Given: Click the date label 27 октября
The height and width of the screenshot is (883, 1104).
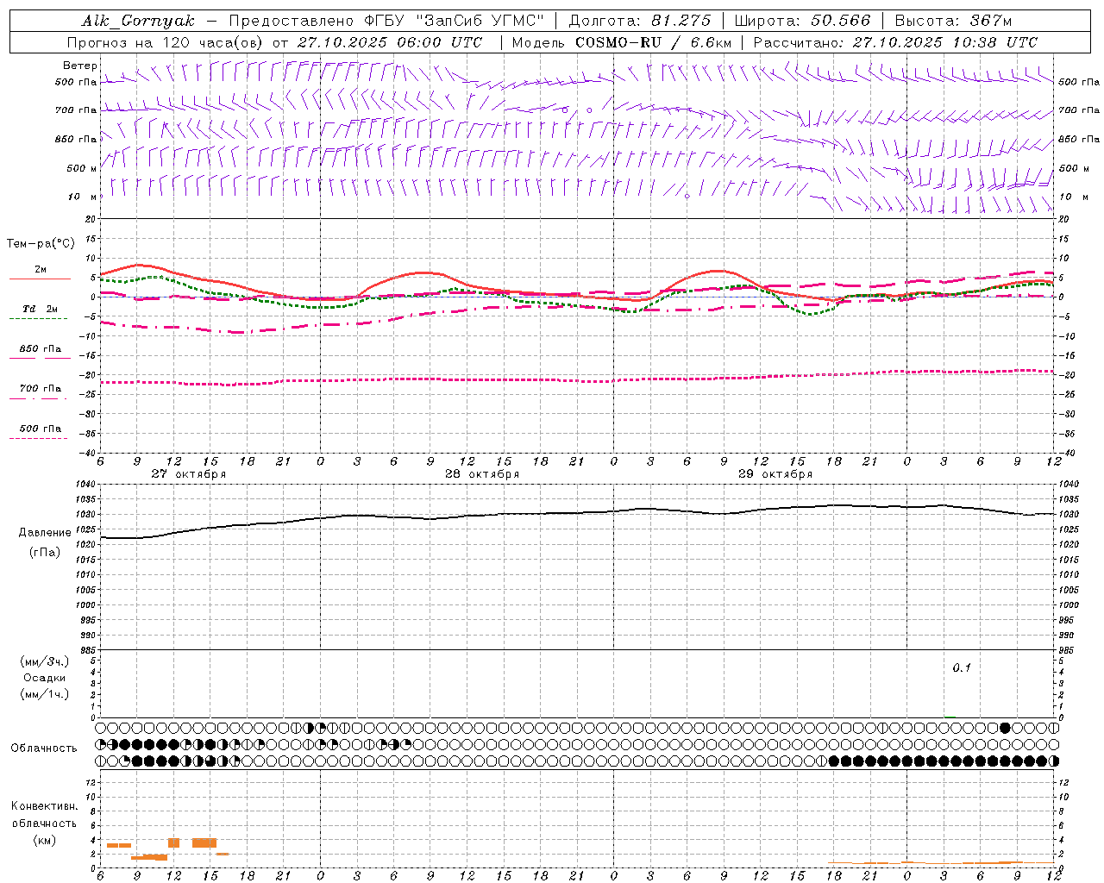Looking at the screenshot, I should coord(189,474).
